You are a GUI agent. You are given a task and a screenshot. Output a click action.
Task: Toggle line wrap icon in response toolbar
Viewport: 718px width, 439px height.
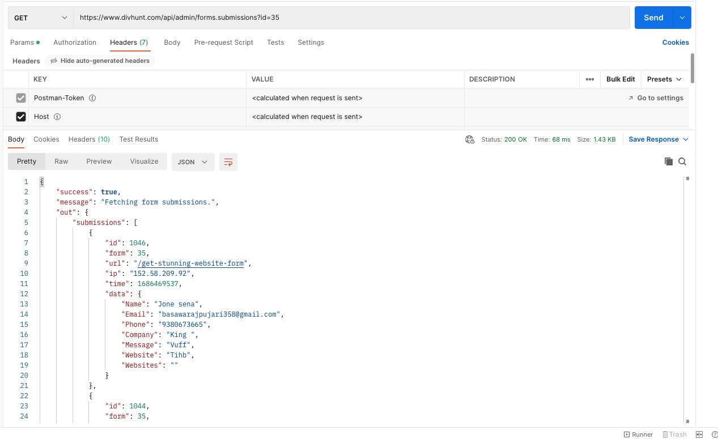coord(228,162)
